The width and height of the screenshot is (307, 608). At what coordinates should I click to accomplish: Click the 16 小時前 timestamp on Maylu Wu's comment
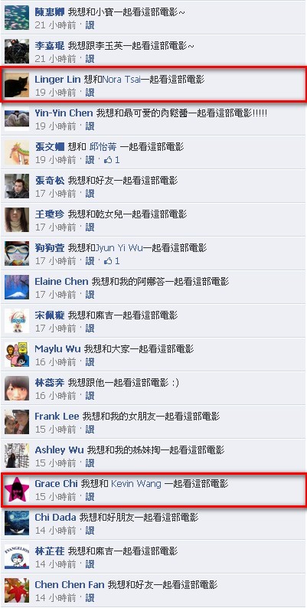tap(55, 362)
